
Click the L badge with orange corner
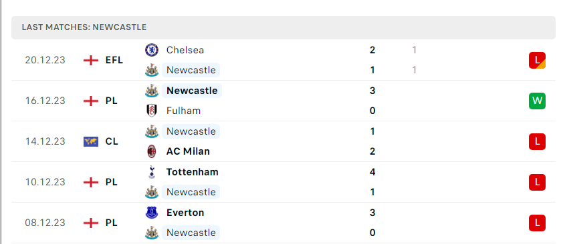click(x=537, y=60)
